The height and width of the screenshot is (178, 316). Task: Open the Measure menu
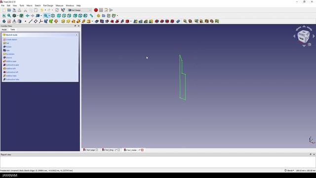(59, 5)
